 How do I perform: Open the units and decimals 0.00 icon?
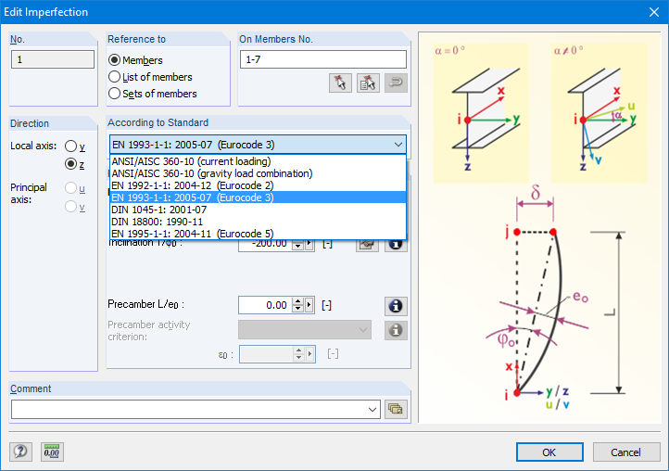click(x=52, y=452)
